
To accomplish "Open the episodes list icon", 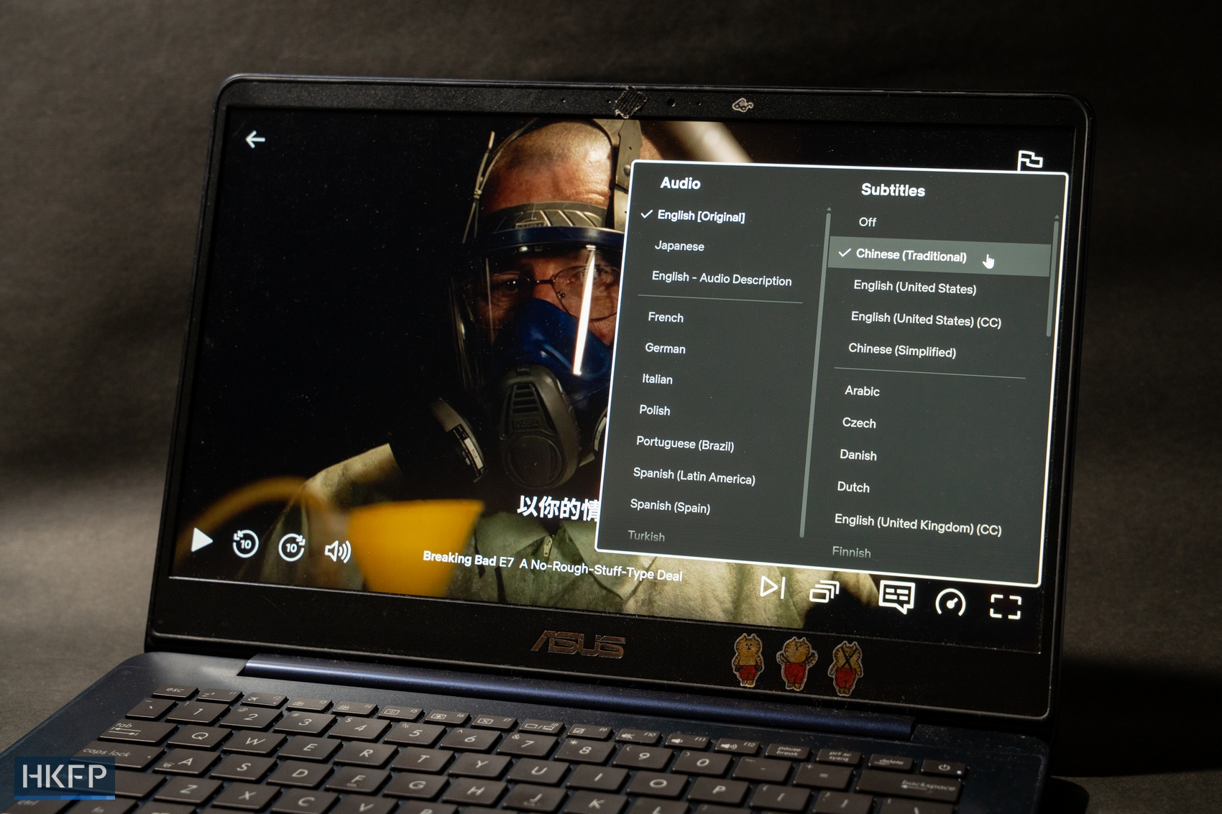I will pos(824,592).
